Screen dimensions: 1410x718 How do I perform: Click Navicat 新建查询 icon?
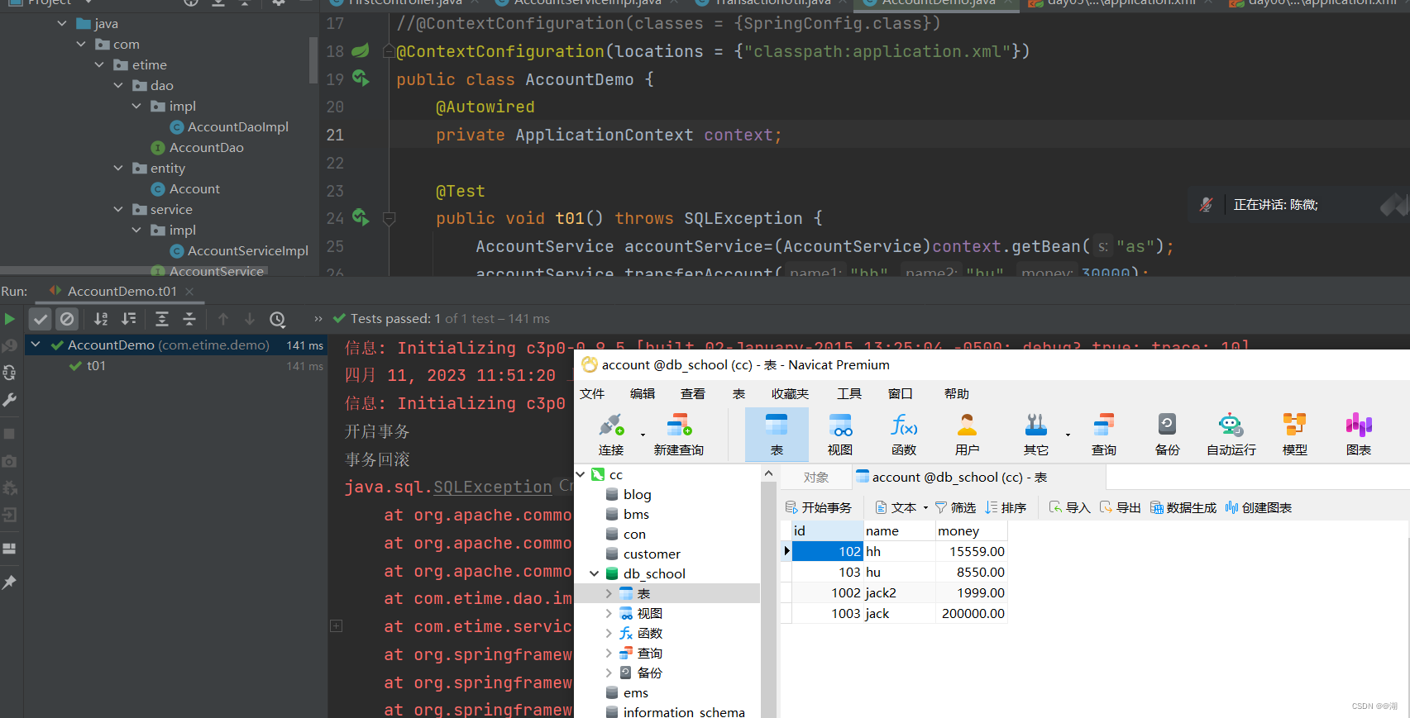coord(679,435)
